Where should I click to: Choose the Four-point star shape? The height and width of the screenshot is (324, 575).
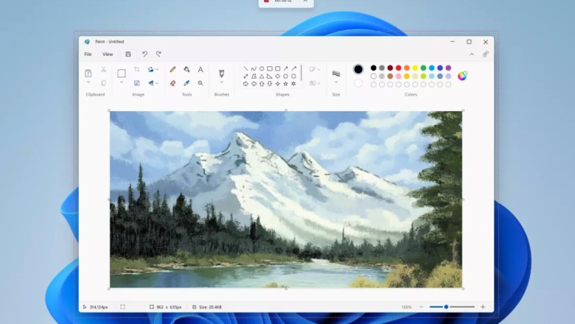pos(278,84)
